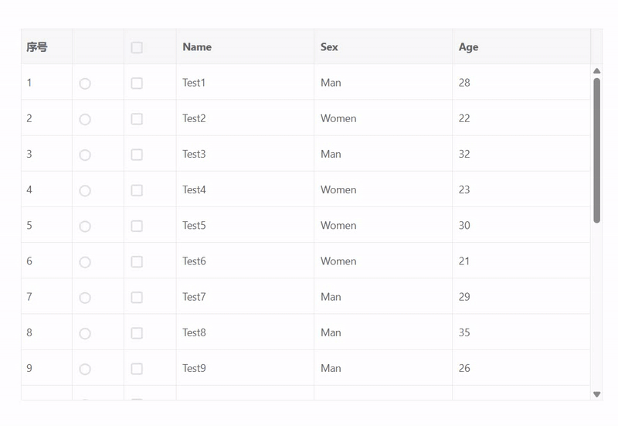Tick the checkbox for Test6 row
Screen dimensions: 618x426
coord(137,262)
